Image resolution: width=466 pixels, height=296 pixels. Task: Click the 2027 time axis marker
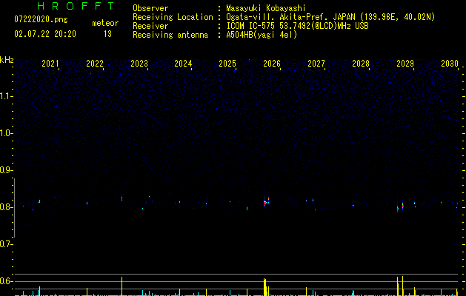pyautogui.click(x=316, y=64)
